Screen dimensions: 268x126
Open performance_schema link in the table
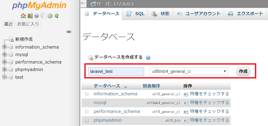pyautogui.click(x=117, y=112)
